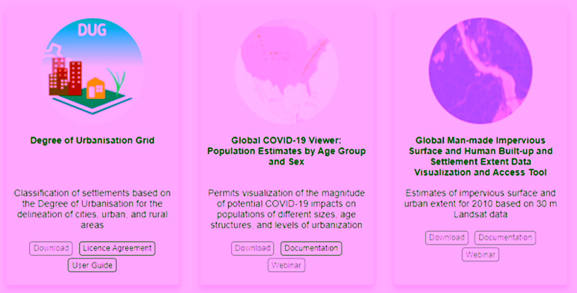Open the Licence Agreement button

click(117, 248)
